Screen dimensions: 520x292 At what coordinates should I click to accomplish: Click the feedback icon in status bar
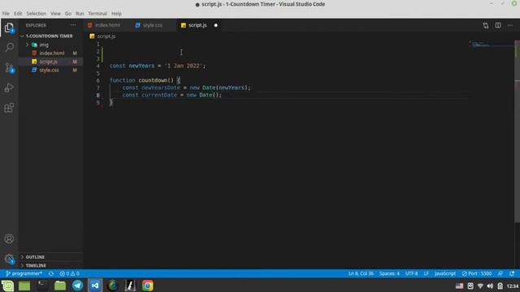tap(500, 273)
